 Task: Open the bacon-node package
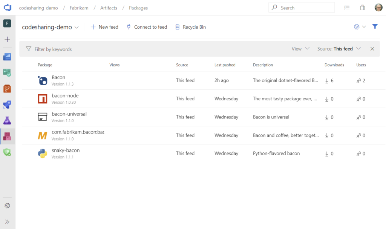click(x=65, y=96)
